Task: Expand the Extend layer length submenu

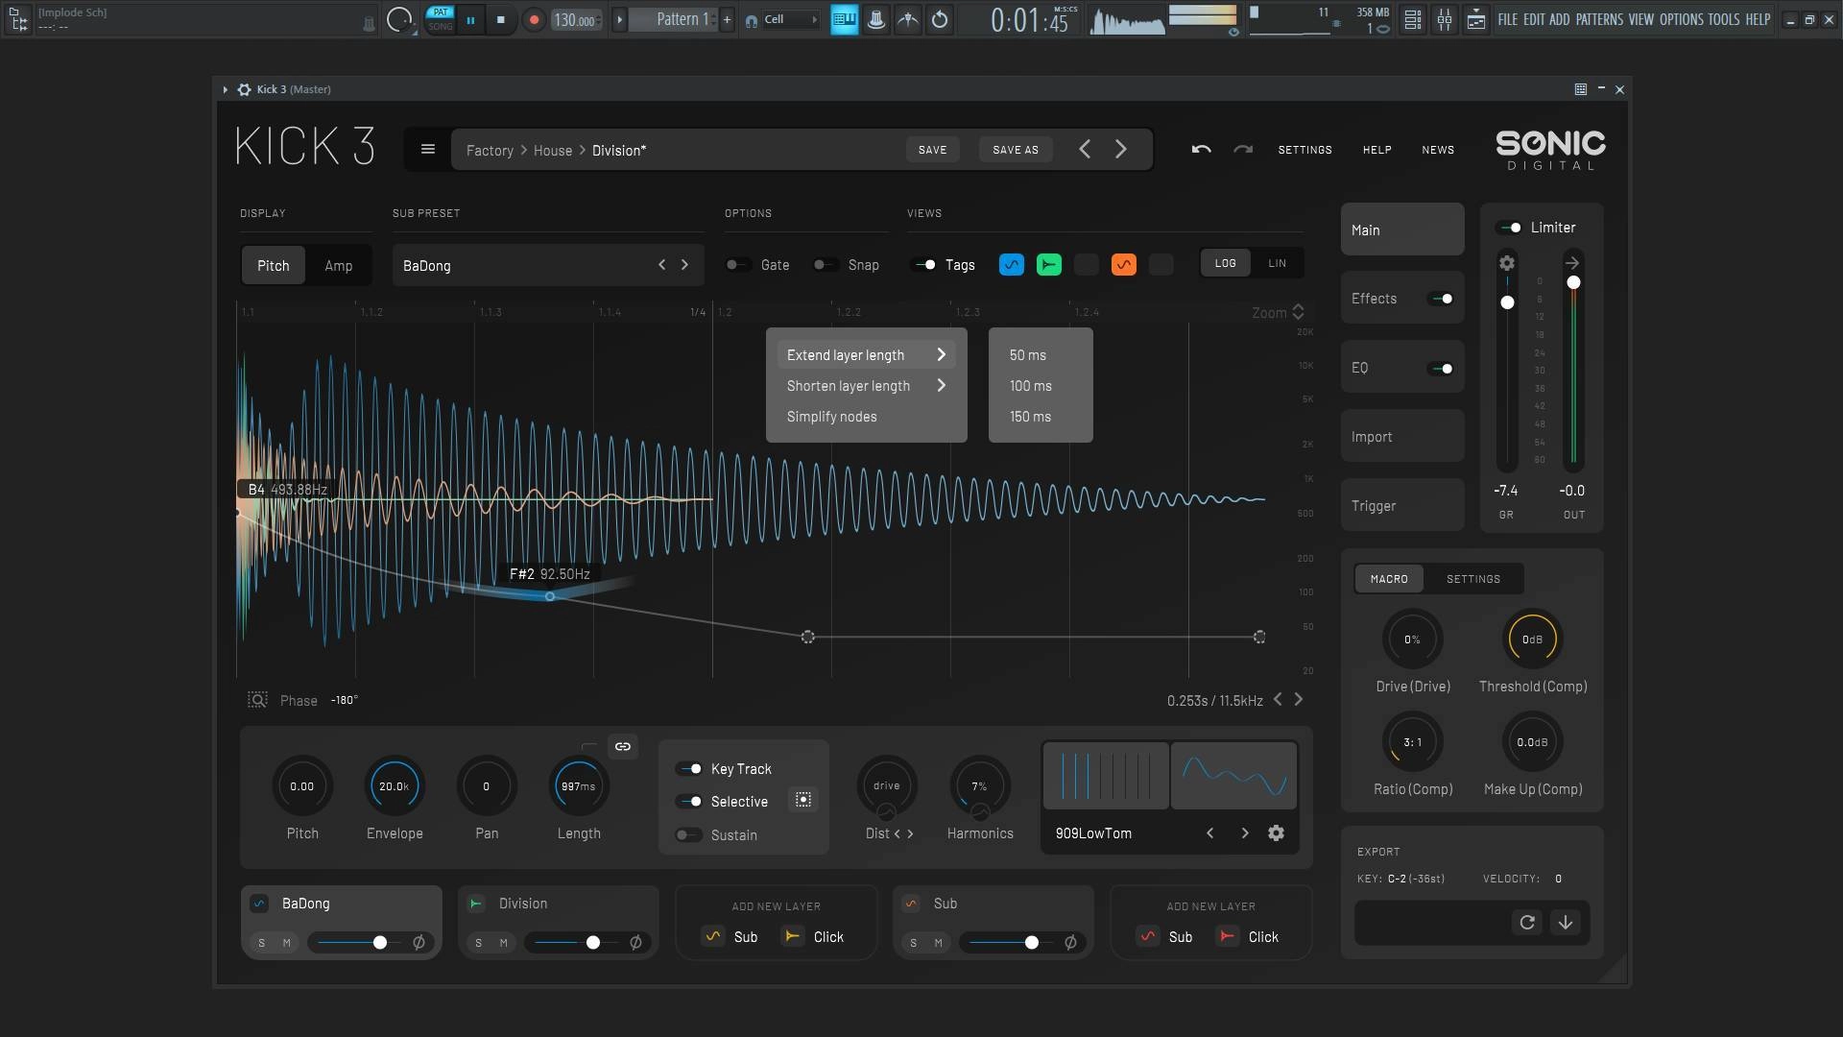Action: pyautogui.click(x=866, y=354)
